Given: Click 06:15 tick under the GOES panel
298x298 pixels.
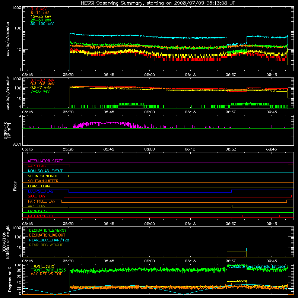Looking at the screenshot, I should click(x=190, y=149).
